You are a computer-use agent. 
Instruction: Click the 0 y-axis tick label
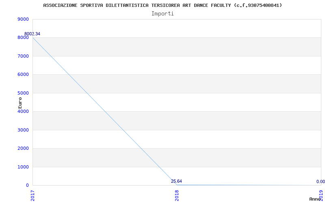pos(27,186)
